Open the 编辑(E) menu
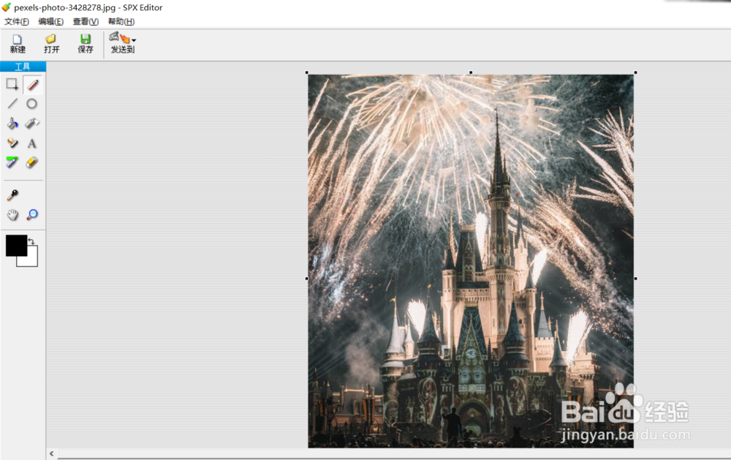 (51, 21)
